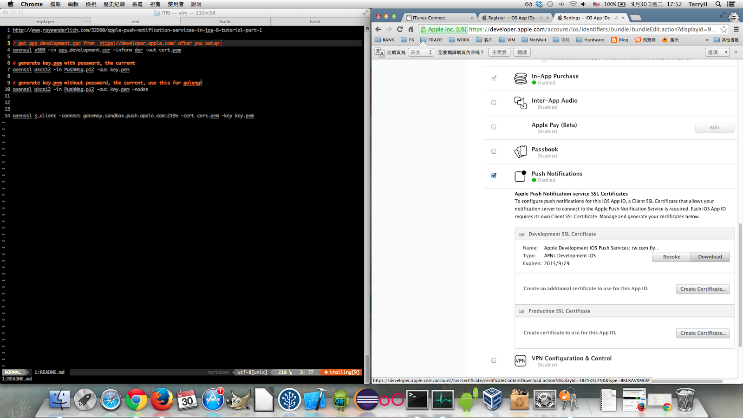Click the 翻譯 translate button
The width and height of the screenshot is (743, 418).
pos(522,52)
